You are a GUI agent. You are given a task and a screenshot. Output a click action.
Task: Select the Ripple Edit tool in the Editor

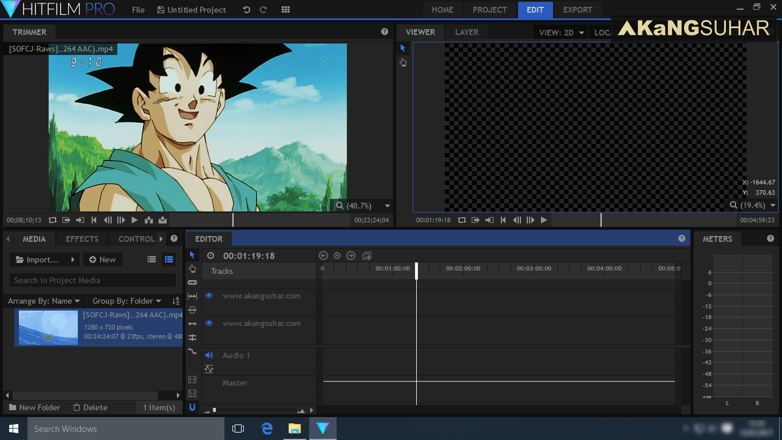pyautogui.click(x=192, y=324)
